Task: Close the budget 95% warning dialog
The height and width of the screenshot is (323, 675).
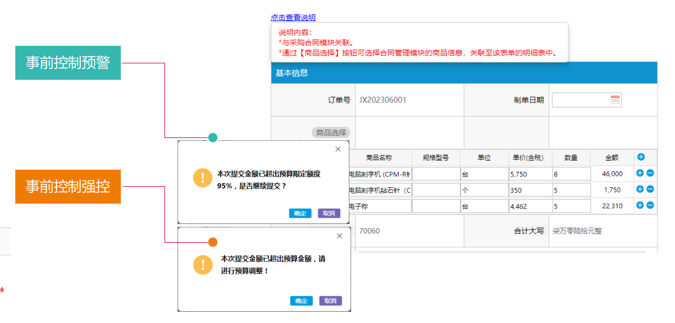Action: [x=338, y=149]
